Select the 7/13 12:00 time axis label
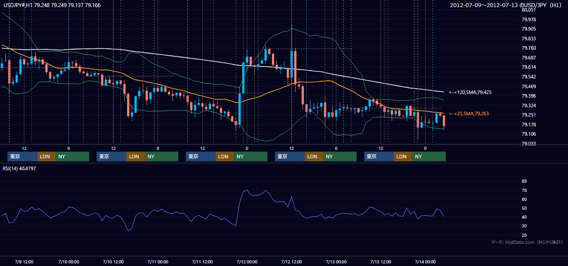This screenshot has width=568, height=266. tap(381, 262)
